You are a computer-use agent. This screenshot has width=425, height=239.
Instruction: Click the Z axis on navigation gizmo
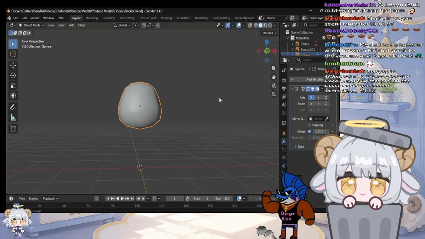click(x=267, y=42)
